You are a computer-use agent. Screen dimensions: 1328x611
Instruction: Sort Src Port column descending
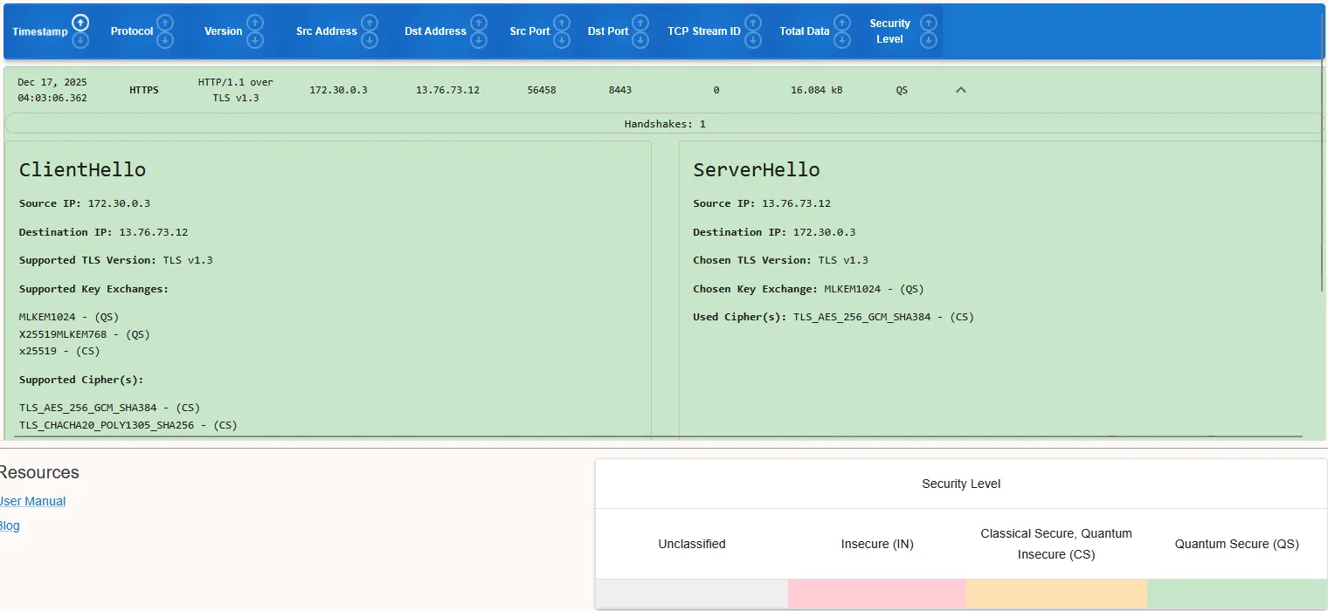[563, 41]
